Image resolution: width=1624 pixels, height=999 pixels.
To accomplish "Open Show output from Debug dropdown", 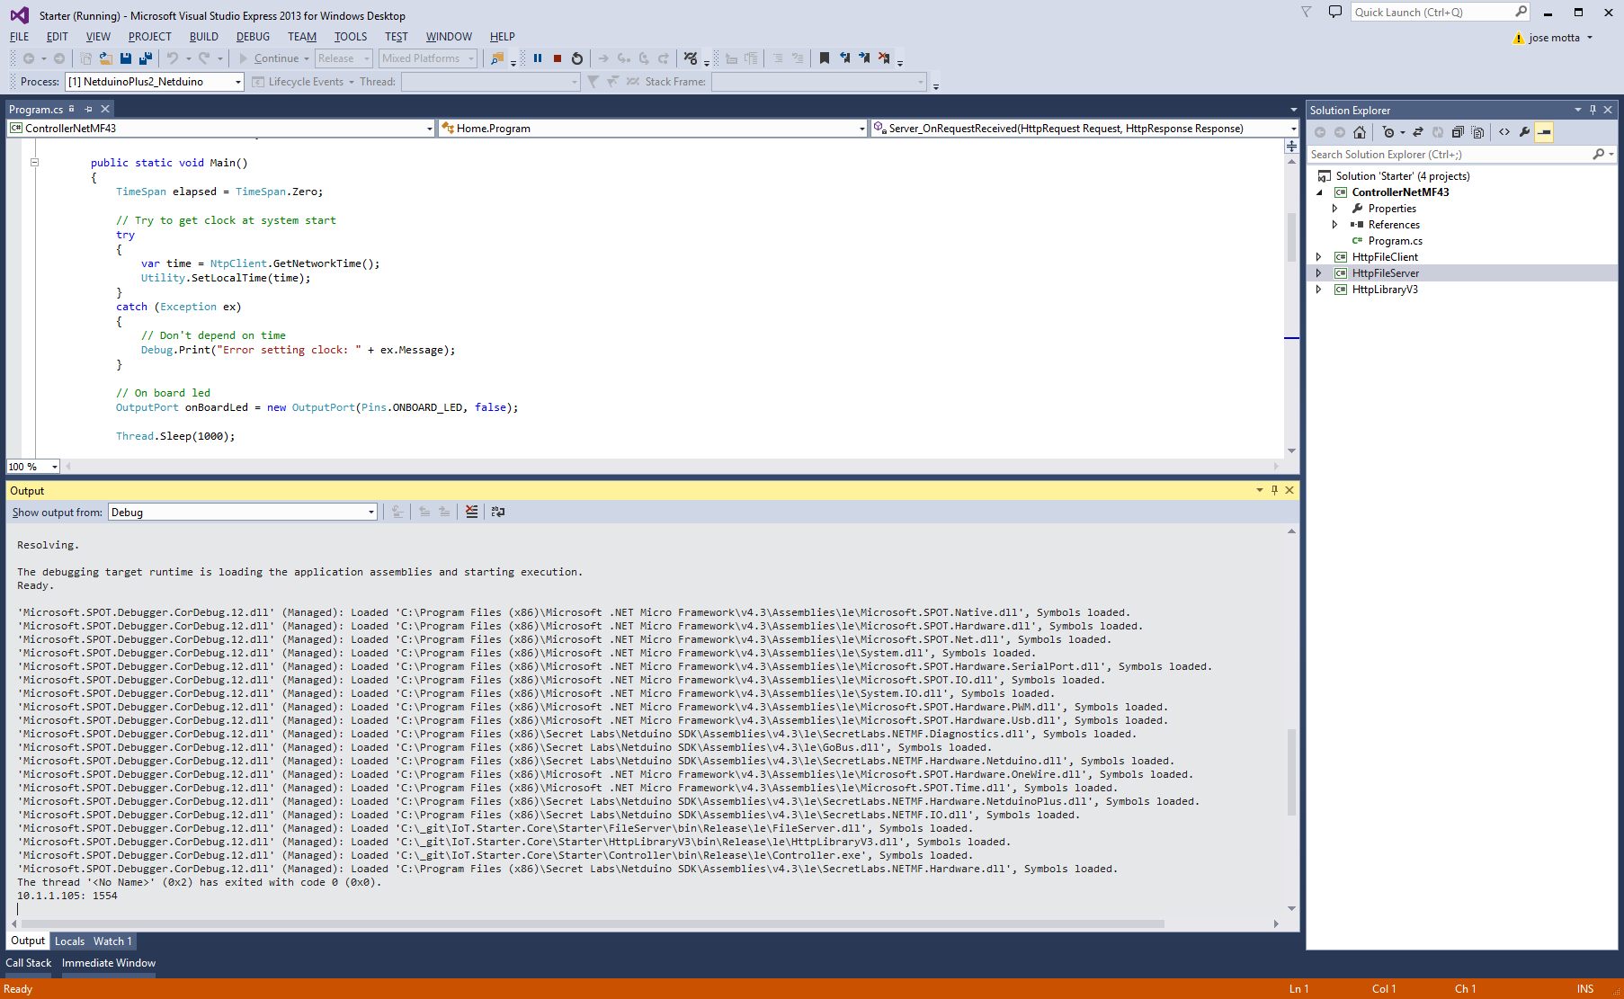I will click(x=243, y=512).
